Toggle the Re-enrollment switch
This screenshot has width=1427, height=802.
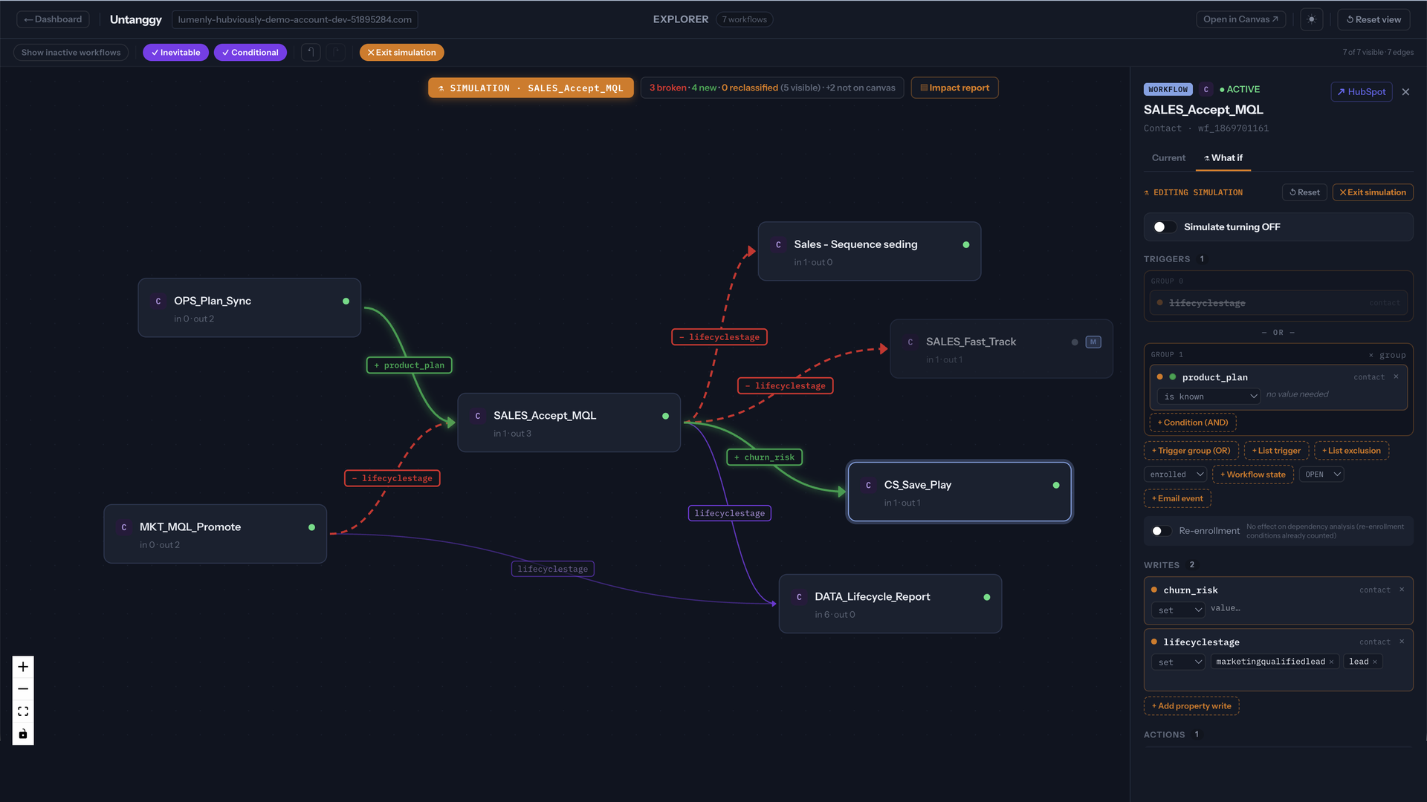(1161, 531)
